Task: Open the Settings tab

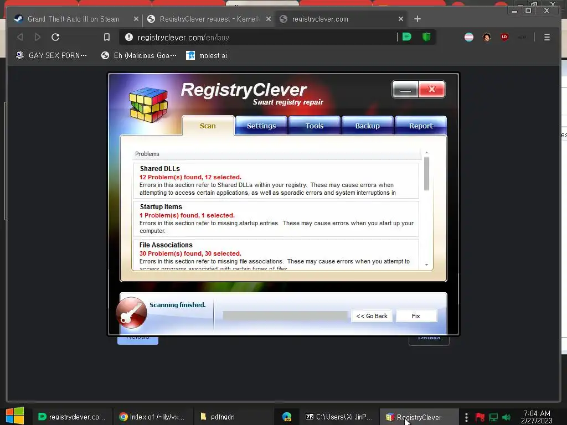Action: click(261, 126)
